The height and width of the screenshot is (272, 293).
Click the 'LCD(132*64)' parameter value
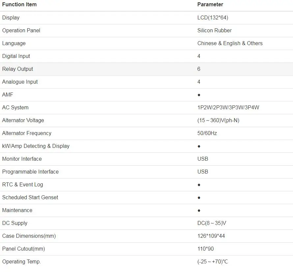[213, 17]
